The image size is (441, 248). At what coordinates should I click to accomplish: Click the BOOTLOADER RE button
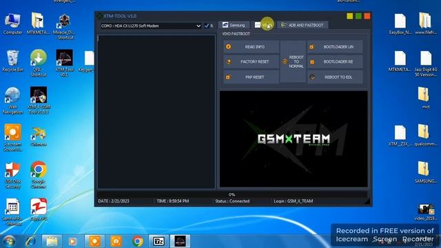(x=335, y=61)
